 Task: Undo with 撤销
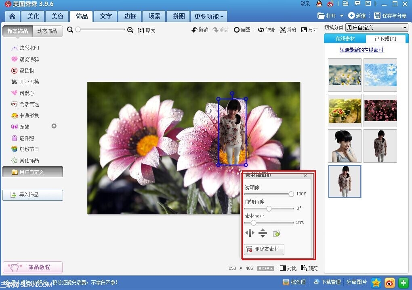(x=200, y=30)
